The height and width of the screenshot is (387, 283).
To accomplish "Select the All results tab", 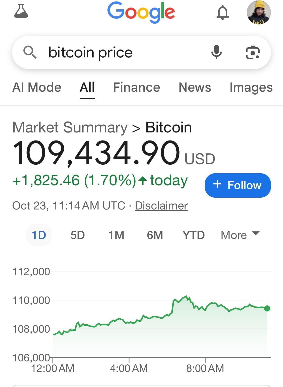I will click(x=87, y=88).
